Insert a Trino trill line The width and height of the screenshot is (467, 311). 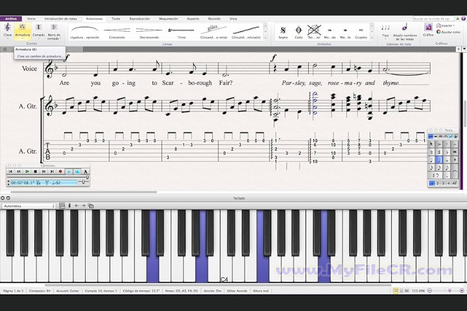coord(182,32)
